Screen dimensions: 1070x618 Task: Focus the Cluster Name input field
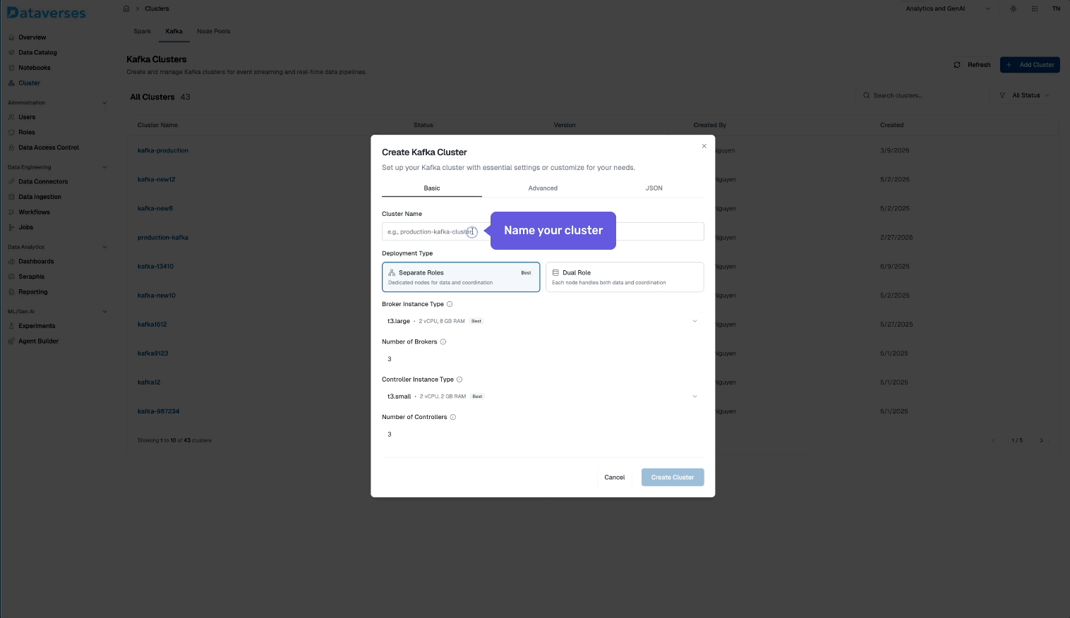(x=543, y=231)
